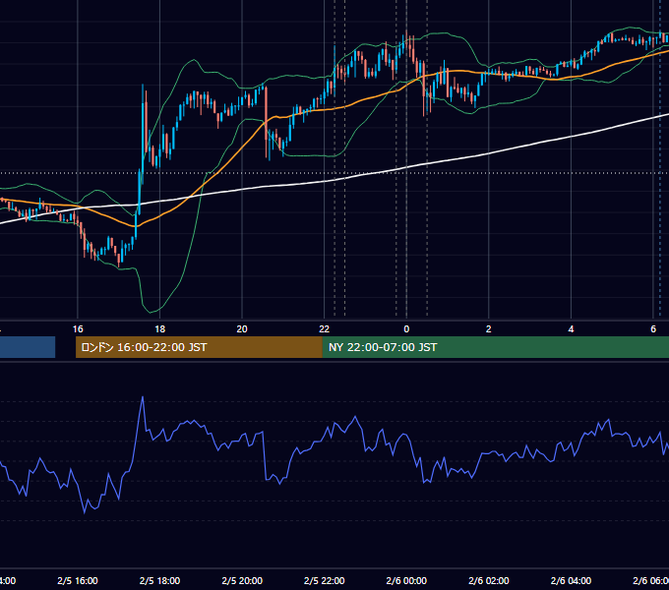Click the 4 hour label on the price chart axis
Viewport: 669px width, 590px height.
coord(571,329)
